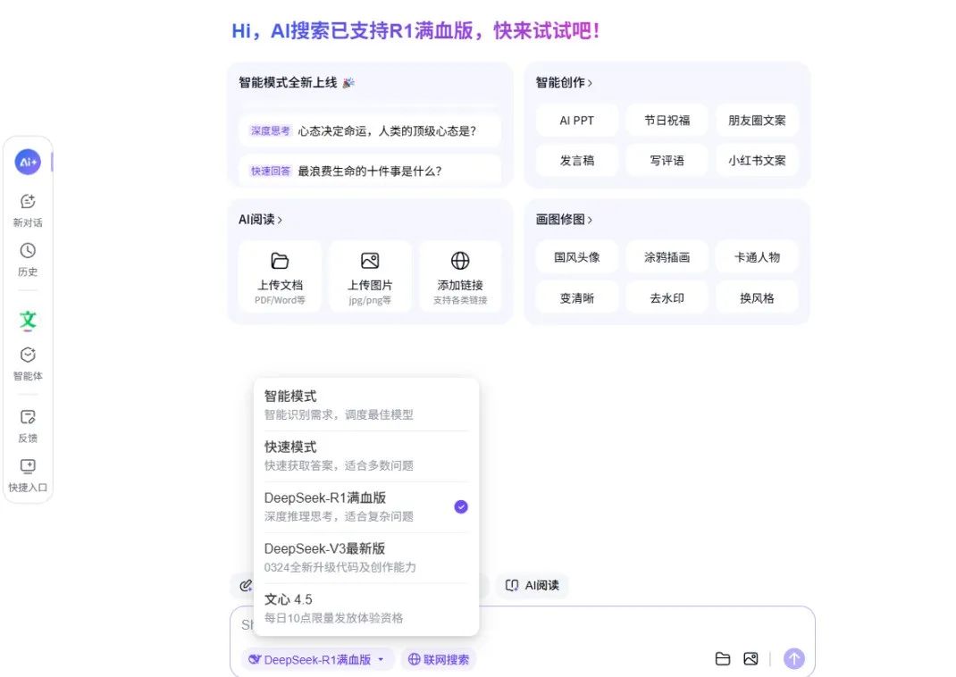Screen dimensions: 956x677
Task: Click the 去水印 button
Action: pyautogui.click(x=667, y=298)
